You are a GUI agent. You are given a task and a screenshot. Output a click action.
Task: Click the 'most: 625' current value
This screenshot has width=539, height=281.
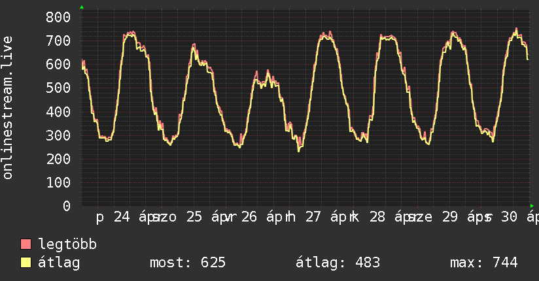pyautogui.click(x=188, y=263)
